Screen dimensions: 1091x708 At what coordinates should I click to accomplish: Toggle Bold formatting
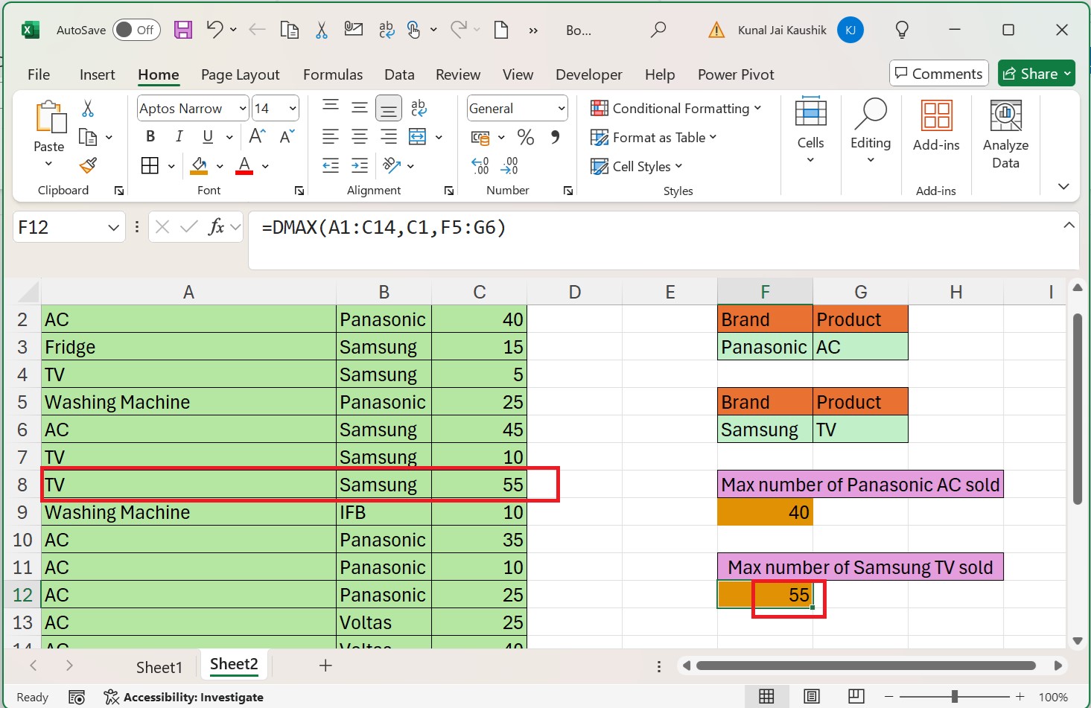pyautogui.click(x=150, y=136)
